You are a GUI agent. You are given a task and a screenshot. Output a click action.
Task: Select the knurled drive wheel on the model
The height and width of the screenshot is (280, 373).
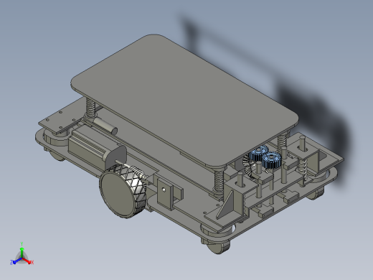click(123, 191)
